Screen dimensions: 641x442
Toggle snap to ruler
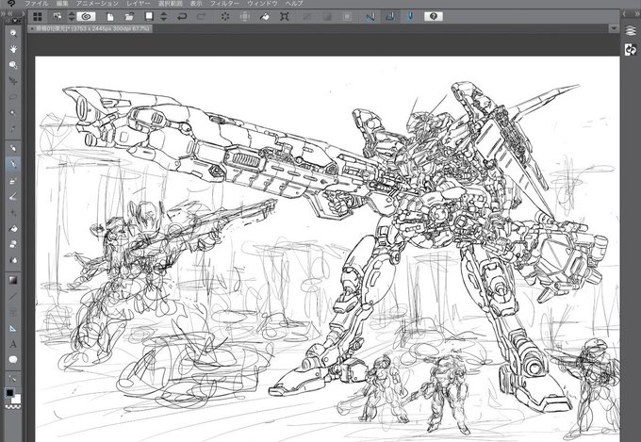[370, 16]
